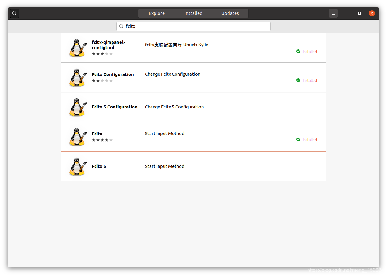This screenshot has width=387, height=276.
Task: Open the Fcitx 5 Configuration app title
Action: click(x=115, y=107)
